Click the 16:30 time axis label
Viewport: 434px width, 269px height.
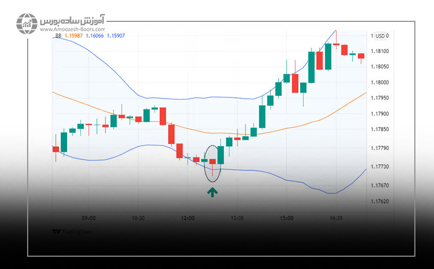[x=336, y=218]
